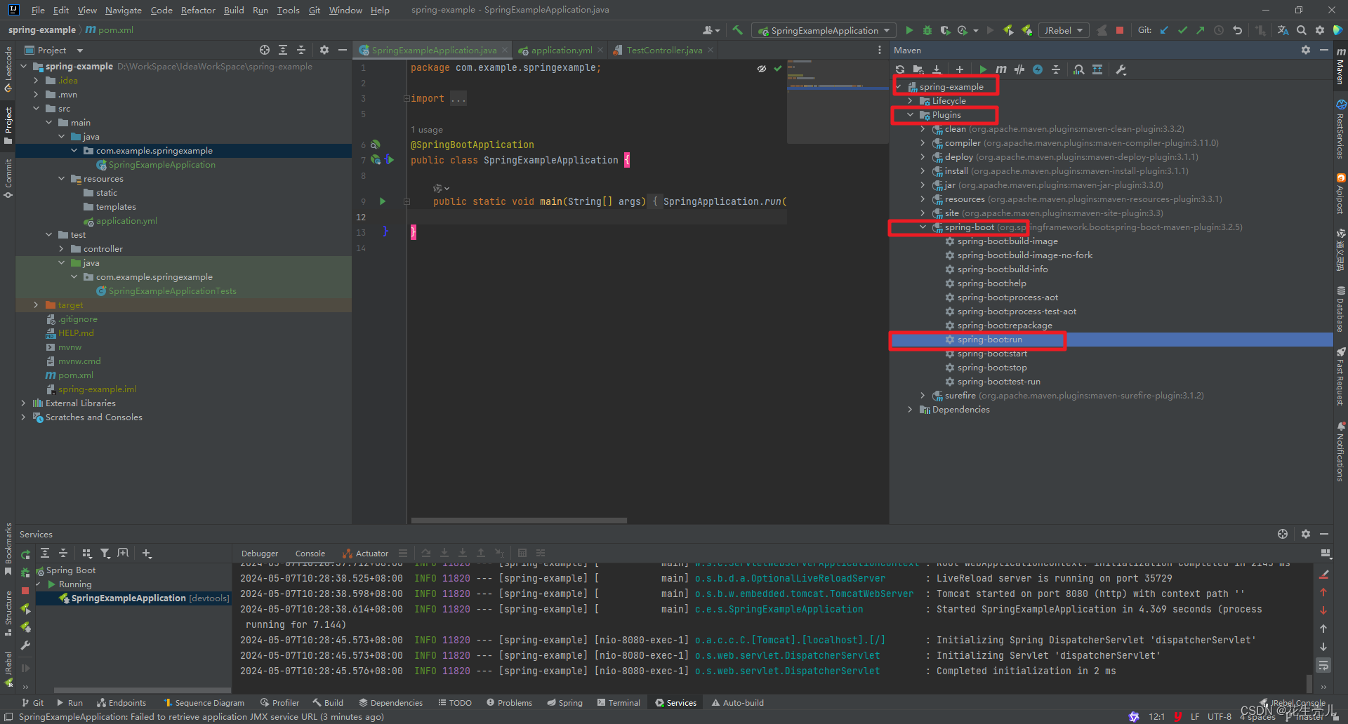
Task: Open the Navigate menu
Action: (124, 10)
